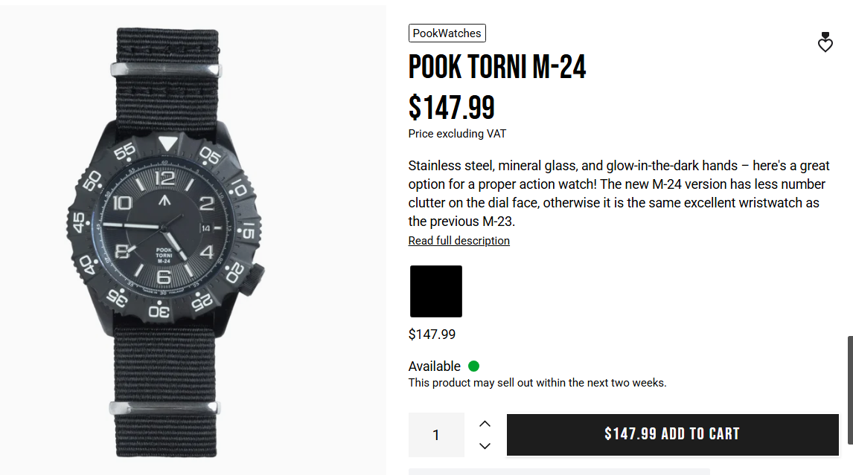Focus the quantity input field
This screenshot has width=853, height=475.
pos(436,435)
